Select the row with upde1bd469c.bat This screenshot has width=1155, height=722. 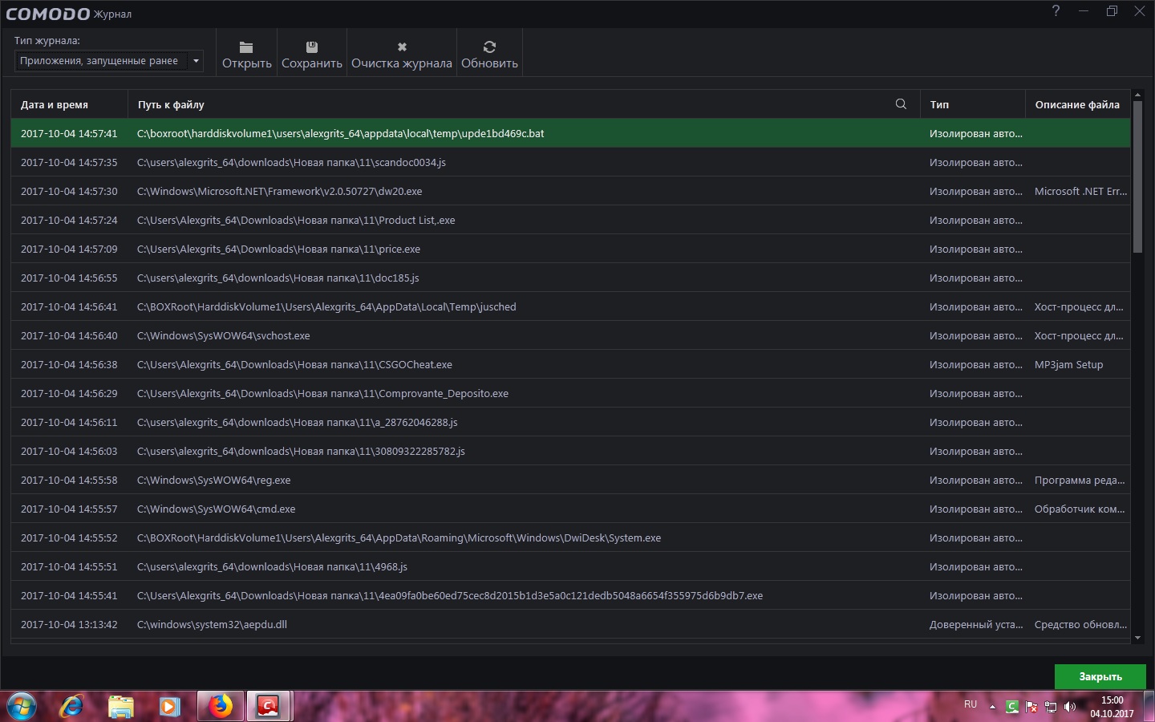click(570, 133)
